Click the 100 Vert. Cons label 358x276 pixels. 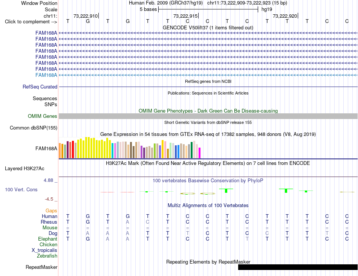pos(21,189)
